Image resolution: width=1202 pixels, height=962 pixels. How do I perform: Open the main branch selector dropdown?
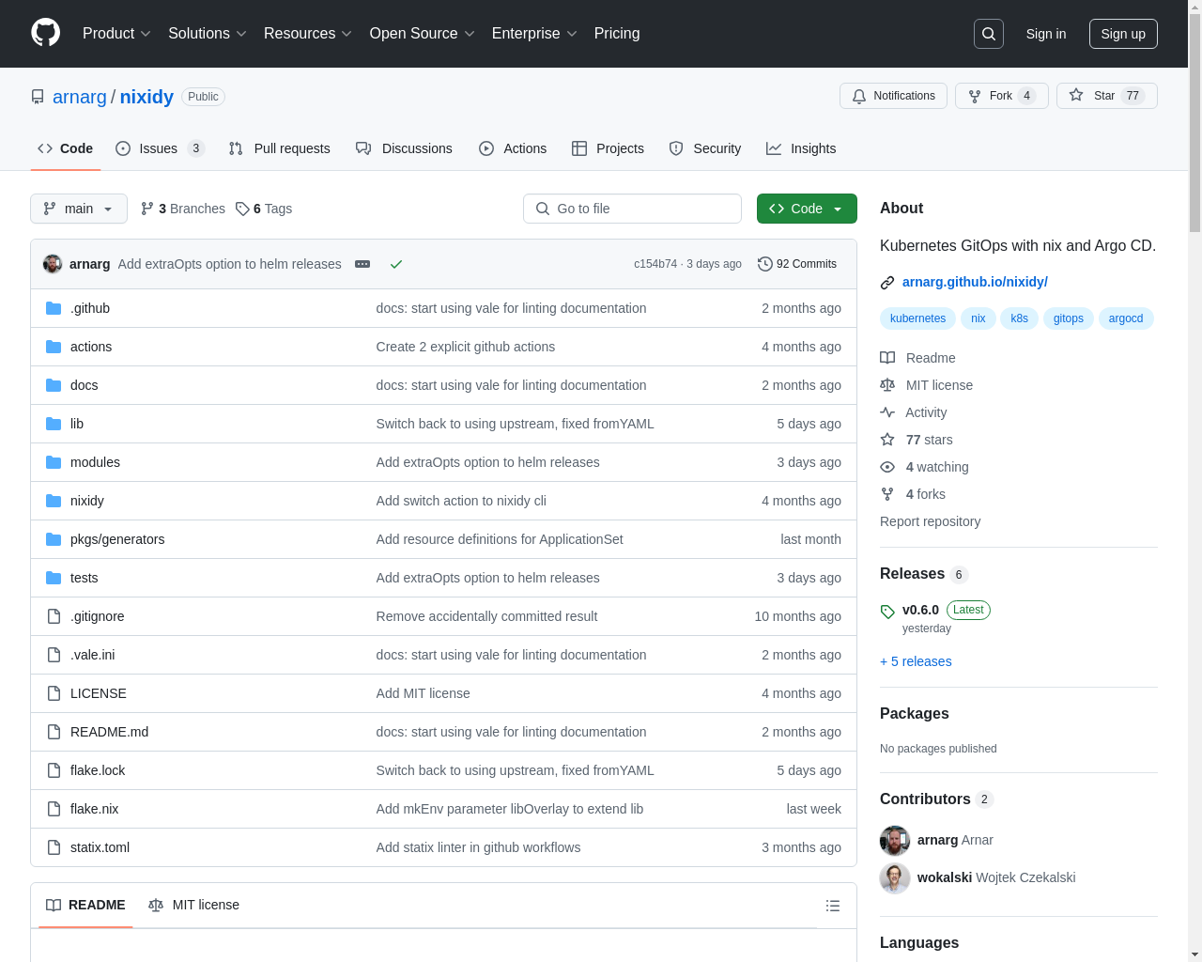pos(79,209)
